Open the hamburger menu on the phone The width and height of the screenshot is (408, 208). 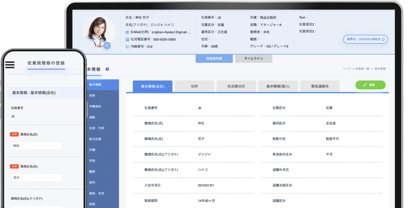(10, 65)
